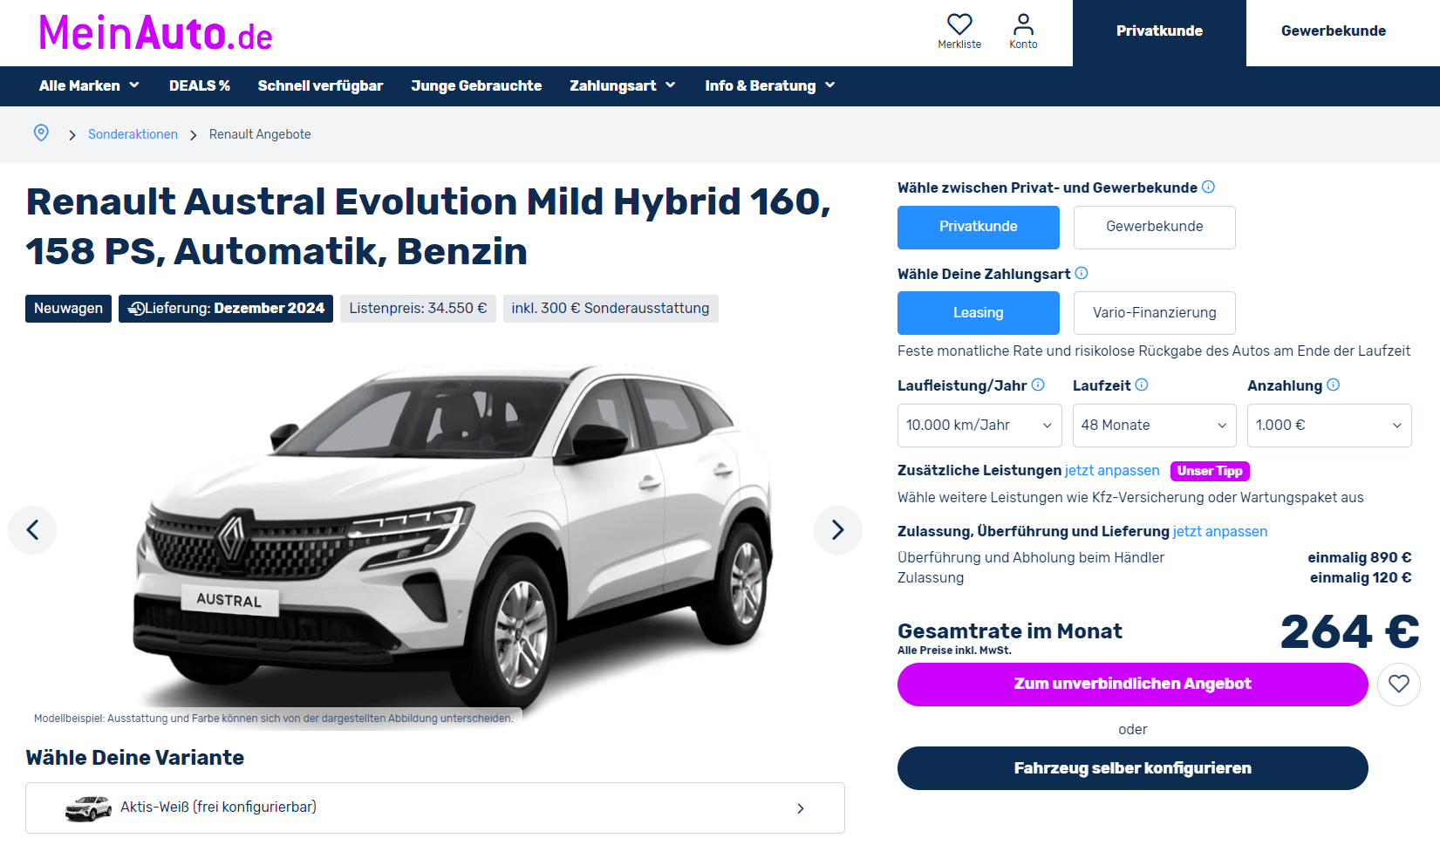Click inkl. 300 € Sonderausstattung tag
1440x845 pixels.
pyautogui.click(x=611, y=309)
